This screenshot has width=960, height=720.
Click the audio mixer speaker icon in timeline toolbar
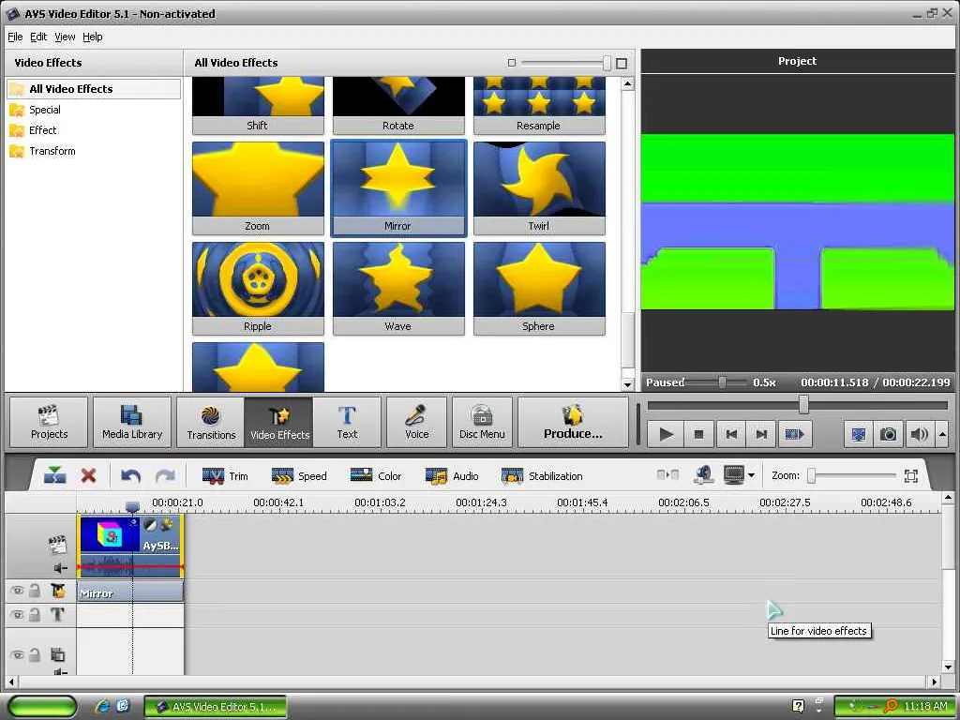(x=704, y=475)
